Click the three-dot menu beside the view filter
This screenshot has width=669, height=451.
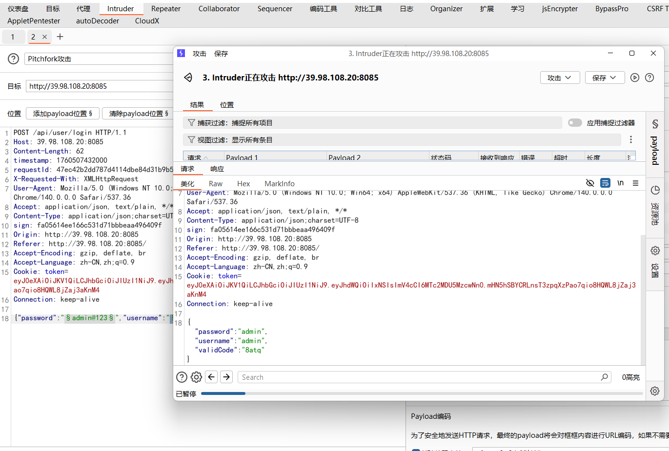point(630,140)
